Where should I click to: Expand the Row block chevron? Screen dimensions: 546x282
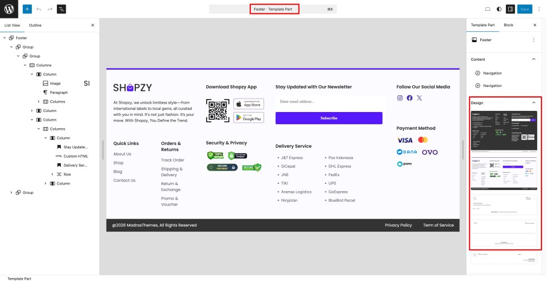pyautogui.click(x=52, y=174)
